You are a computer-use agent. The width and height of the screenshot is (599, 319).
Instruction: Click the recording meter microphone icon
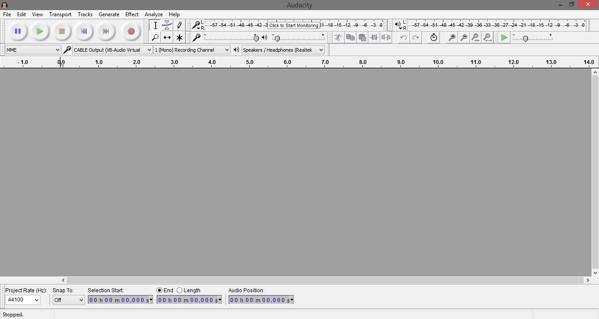196,25
